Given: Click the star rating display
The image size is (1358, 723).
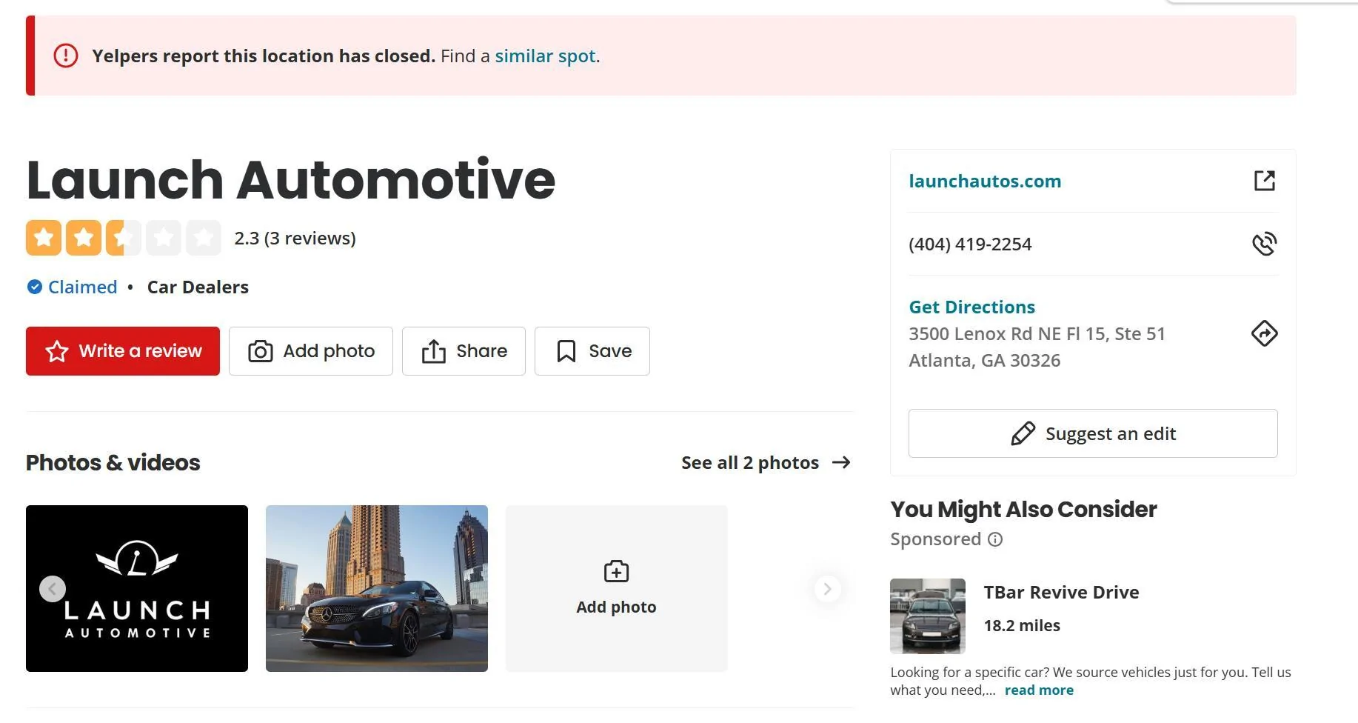Looking at the screenshot, I should (x=124, y=238).
